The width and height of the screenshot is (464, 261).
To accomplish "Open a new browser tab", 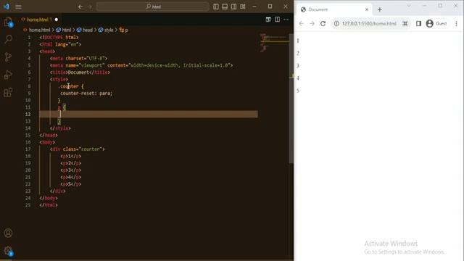I will 380,9.
